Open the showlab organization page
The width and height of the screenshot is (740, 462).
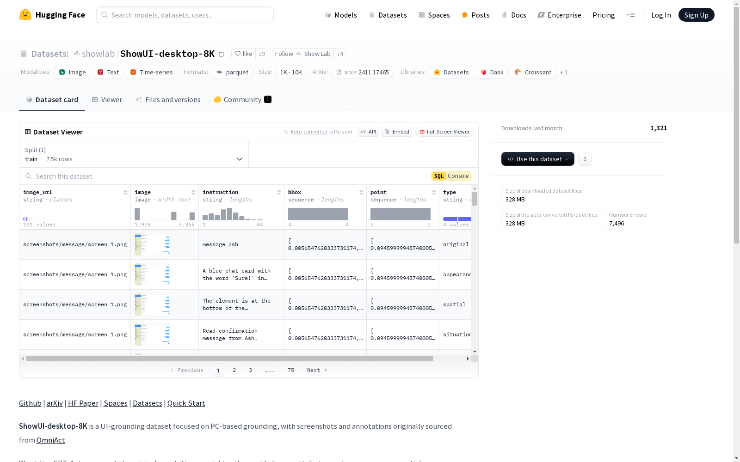click(98, 54)
